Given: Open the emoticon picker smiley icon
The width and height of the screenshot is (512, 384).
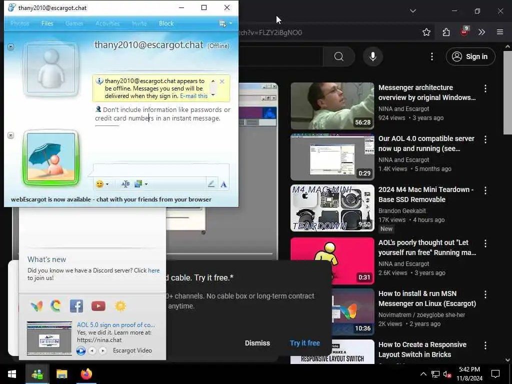Looking at the screenshot, I should click(x=99, y=184).
